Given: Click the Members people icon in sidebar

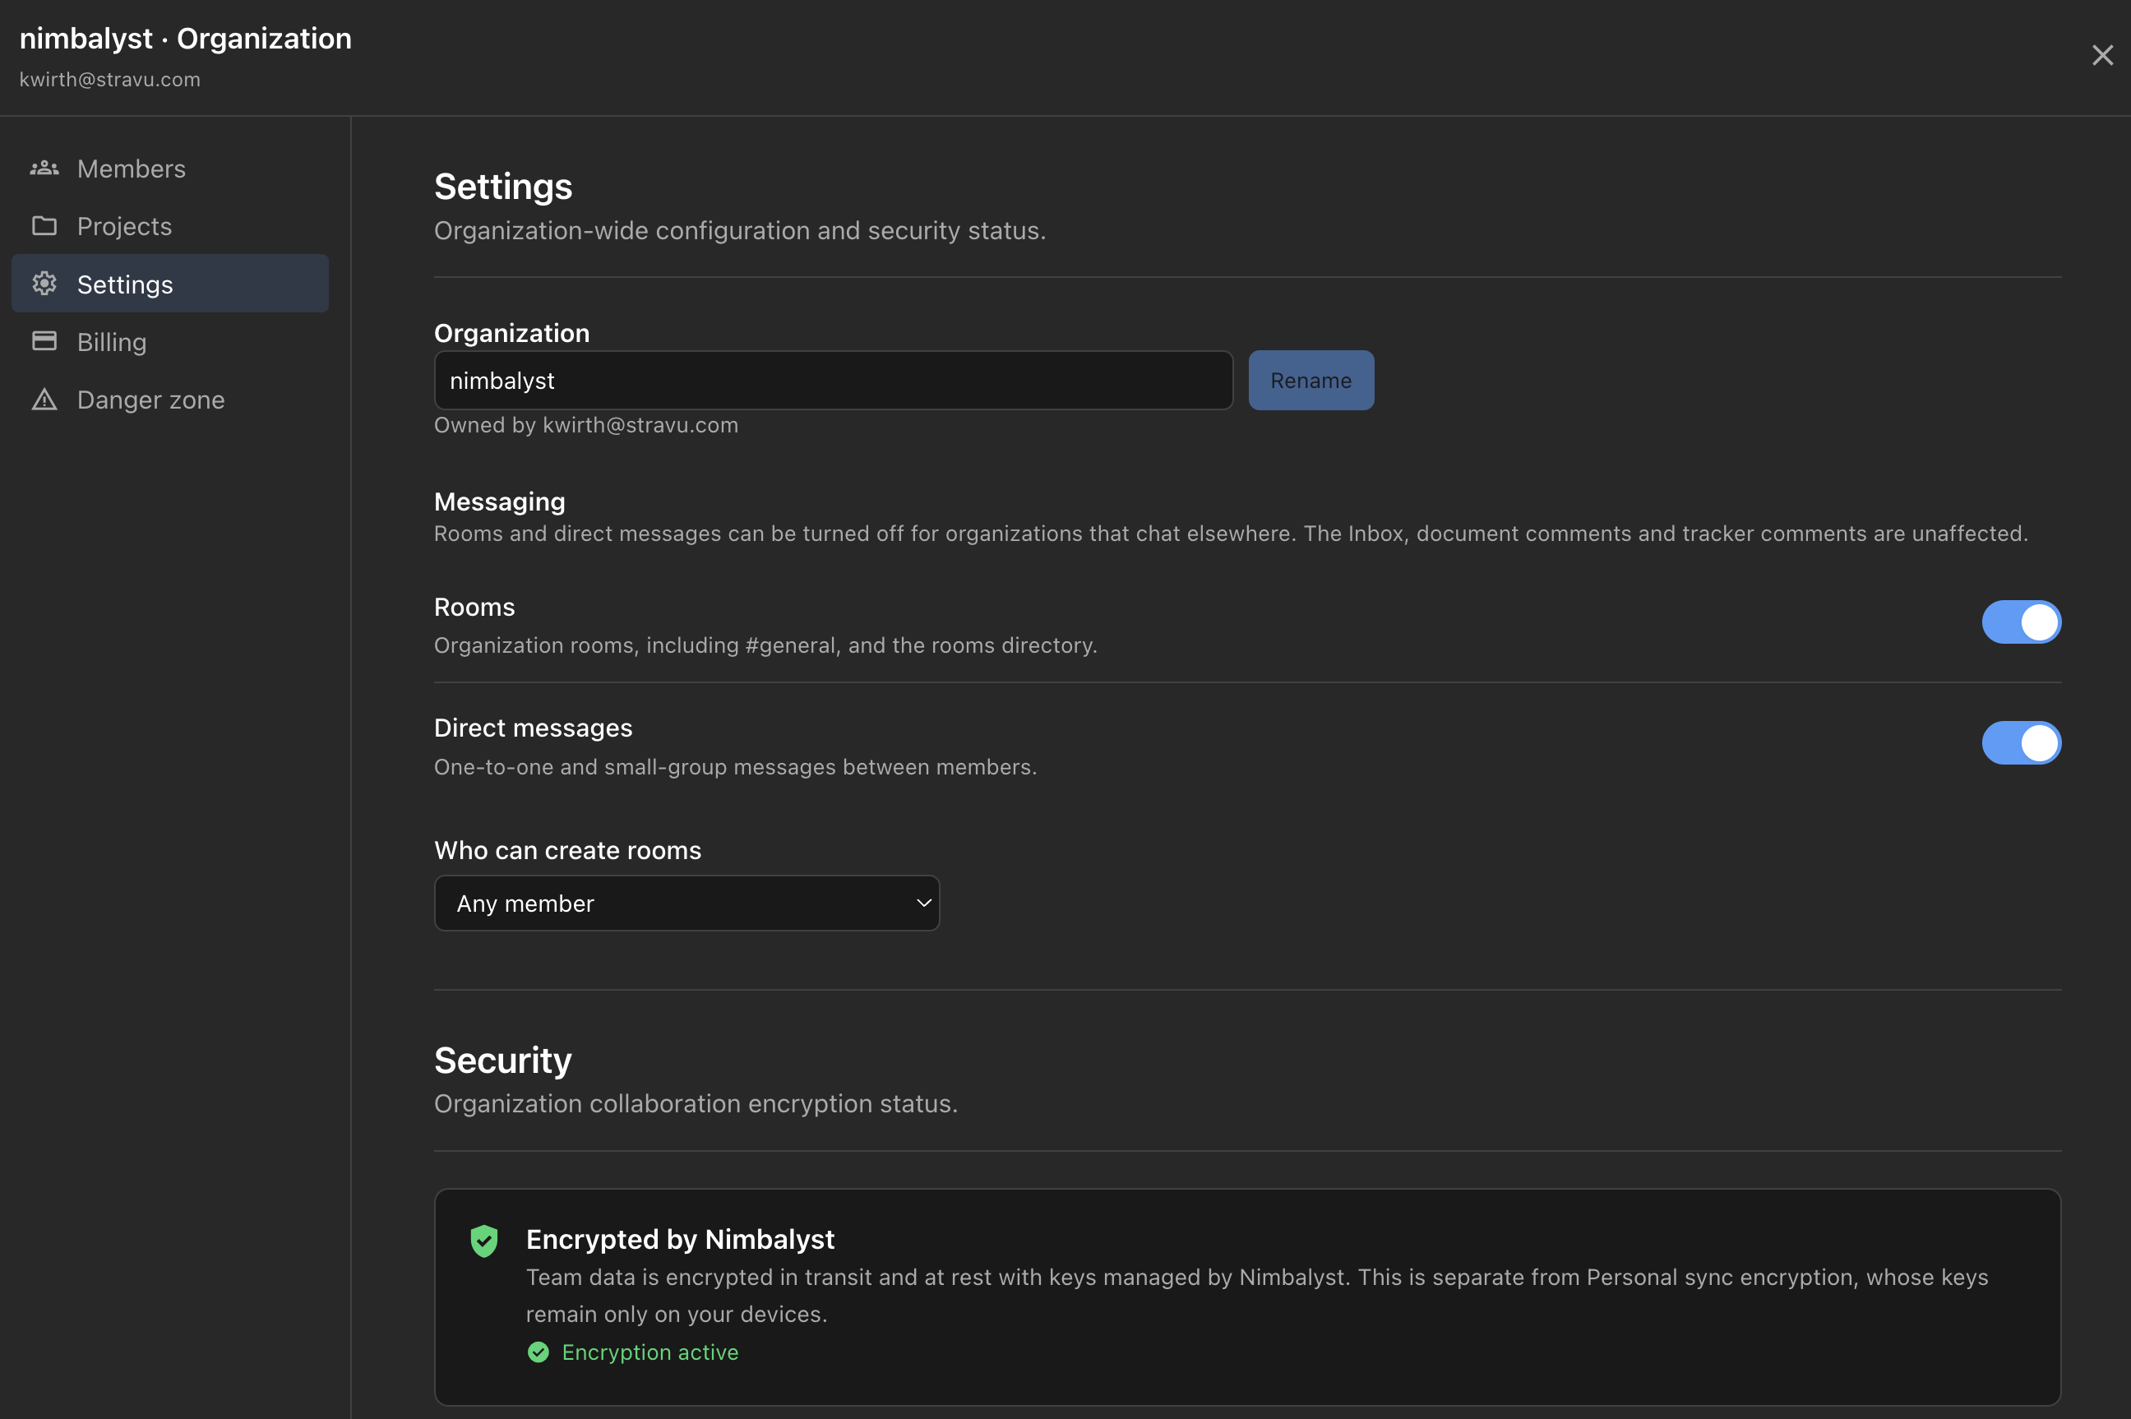Looking at the screenshot, I should 44,169.
